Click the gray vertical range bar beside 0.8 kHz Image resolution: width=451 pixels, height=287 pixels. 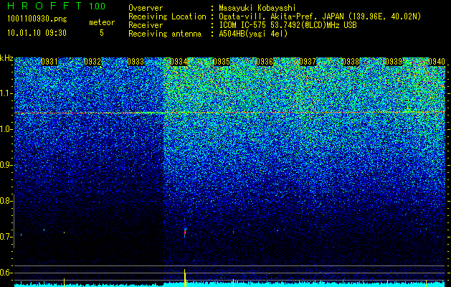click(14, 221)
